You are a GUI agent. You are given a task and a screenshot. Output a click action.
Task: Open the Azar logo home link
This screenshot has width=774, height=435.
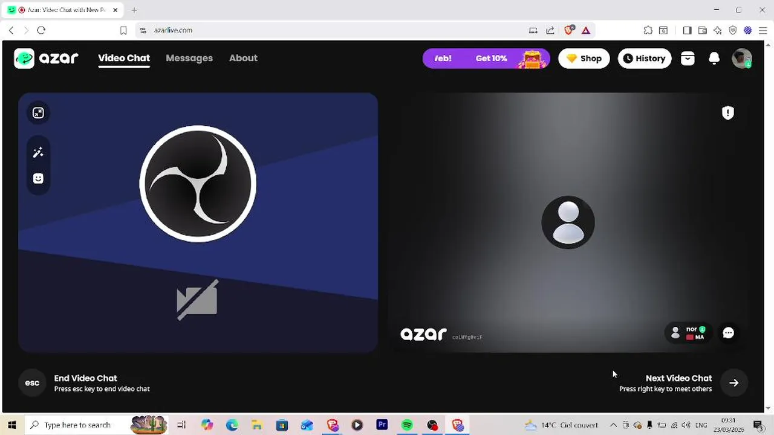tap(46, 58)
